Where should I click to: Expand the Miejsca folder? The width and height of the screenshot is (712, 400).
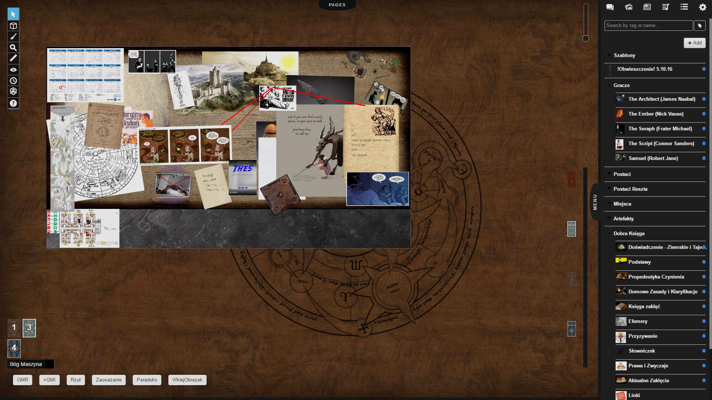click(x=609, y=203)
